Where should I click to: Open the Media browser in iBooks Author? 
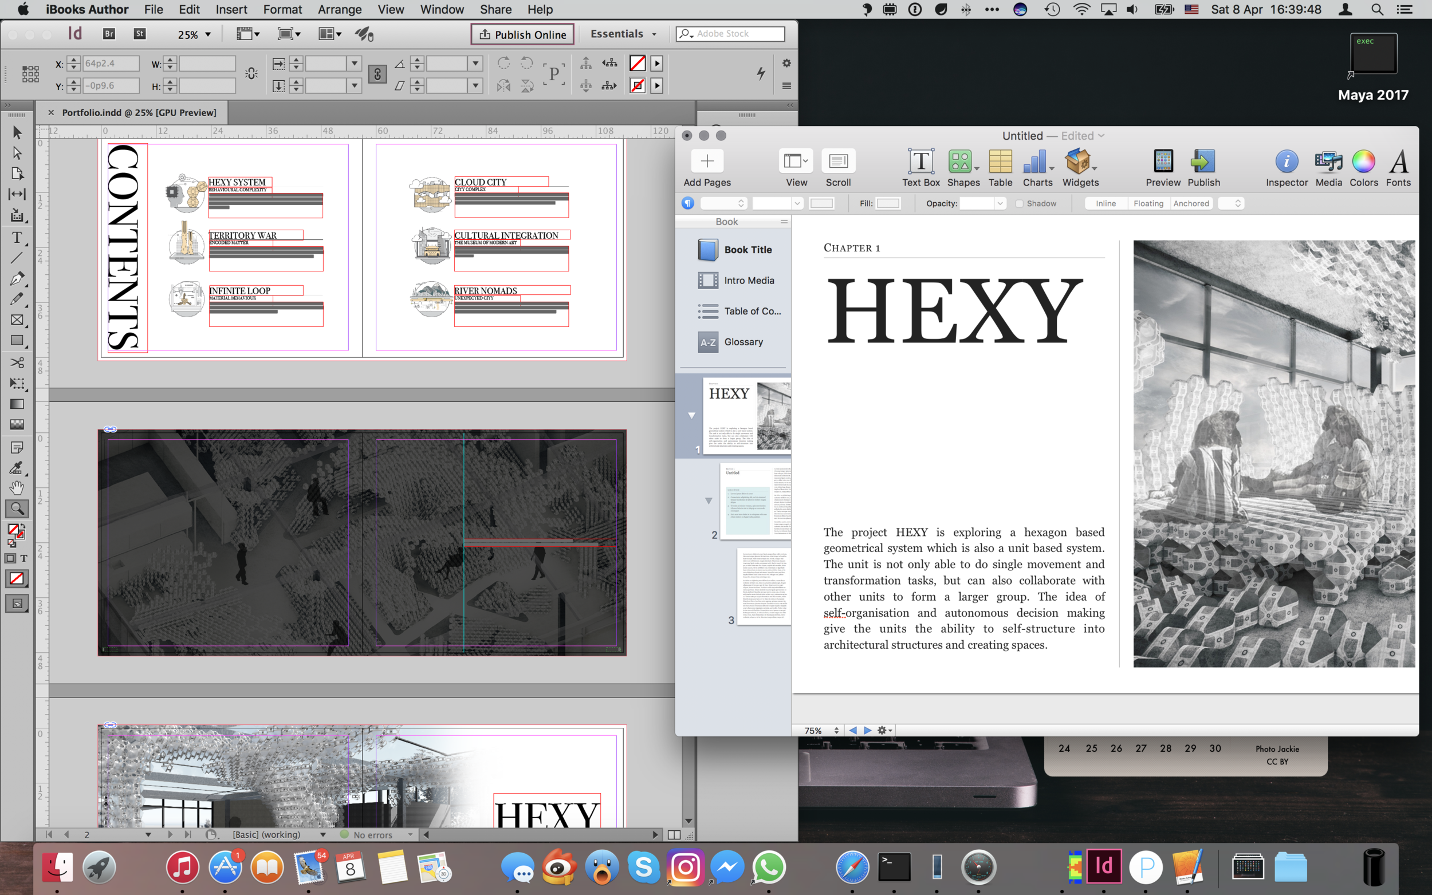click(x=1328, y=168)
